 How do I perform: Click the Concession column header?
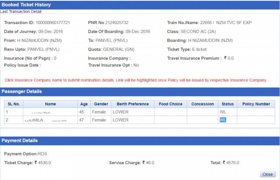click(x=203, y=104)
